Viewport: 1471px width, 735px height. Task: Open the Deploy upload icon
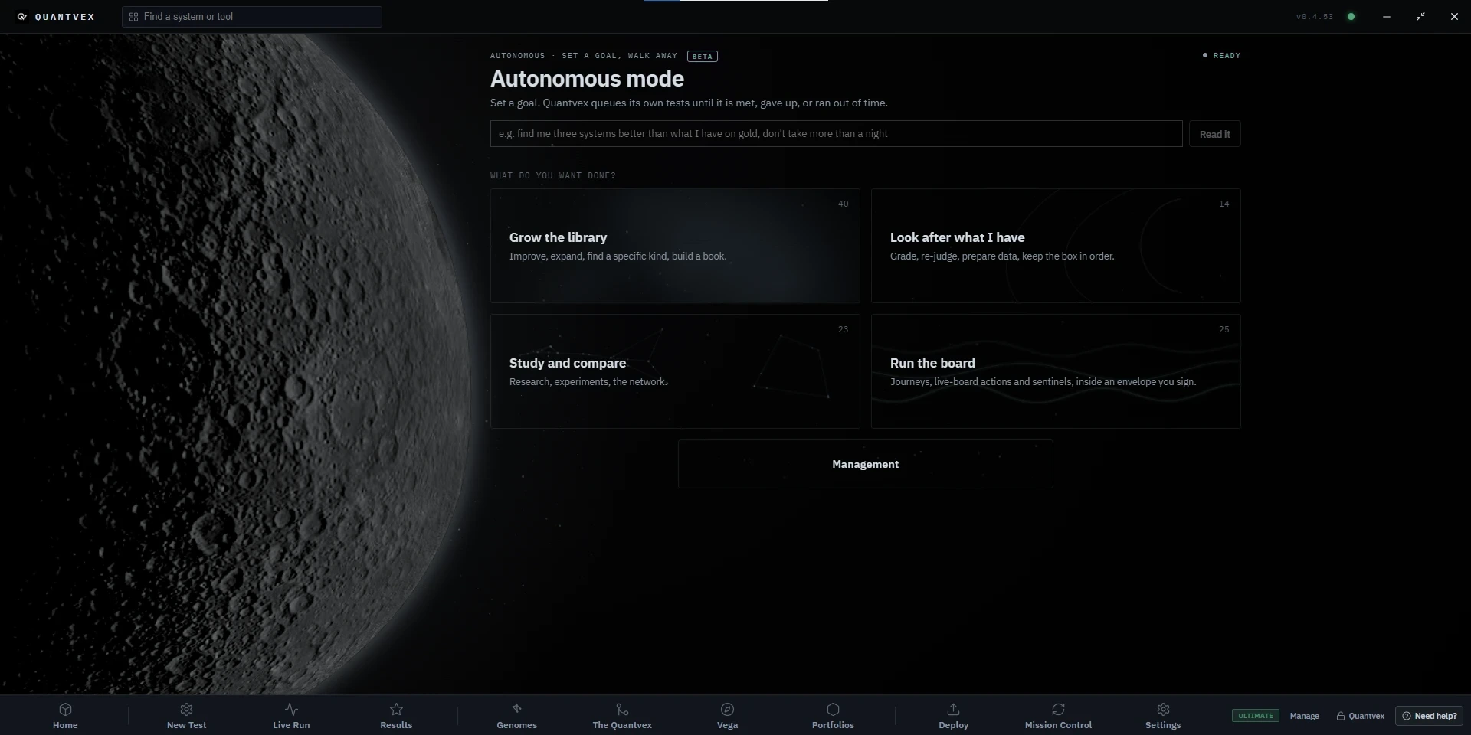(x=953, y=710)
